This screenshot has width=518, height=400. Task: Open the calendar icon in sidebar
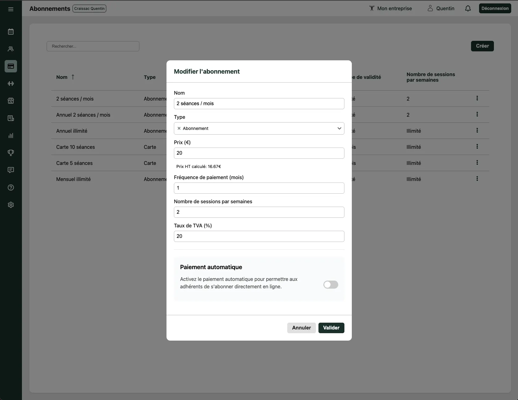[x=11, y=32]
